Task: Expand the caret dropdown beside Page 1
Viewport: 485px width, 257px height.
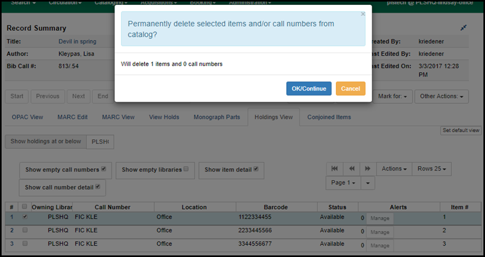Action: pos(368,183)
